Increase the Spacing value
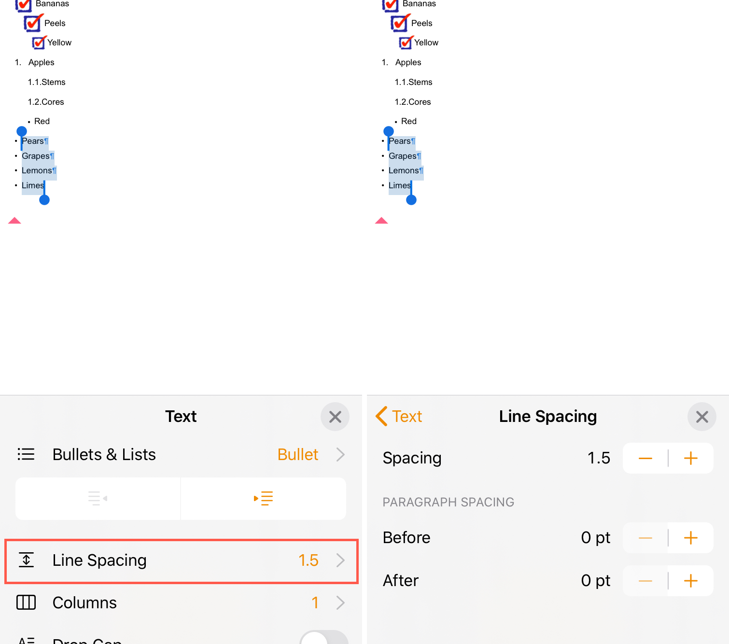 [691, 458]
